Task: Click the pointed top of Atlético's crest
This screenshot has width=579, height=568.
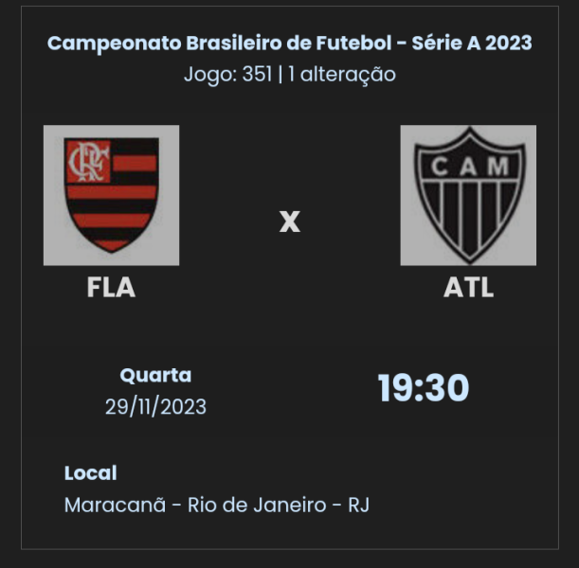Action: click(x=468, y=133)
